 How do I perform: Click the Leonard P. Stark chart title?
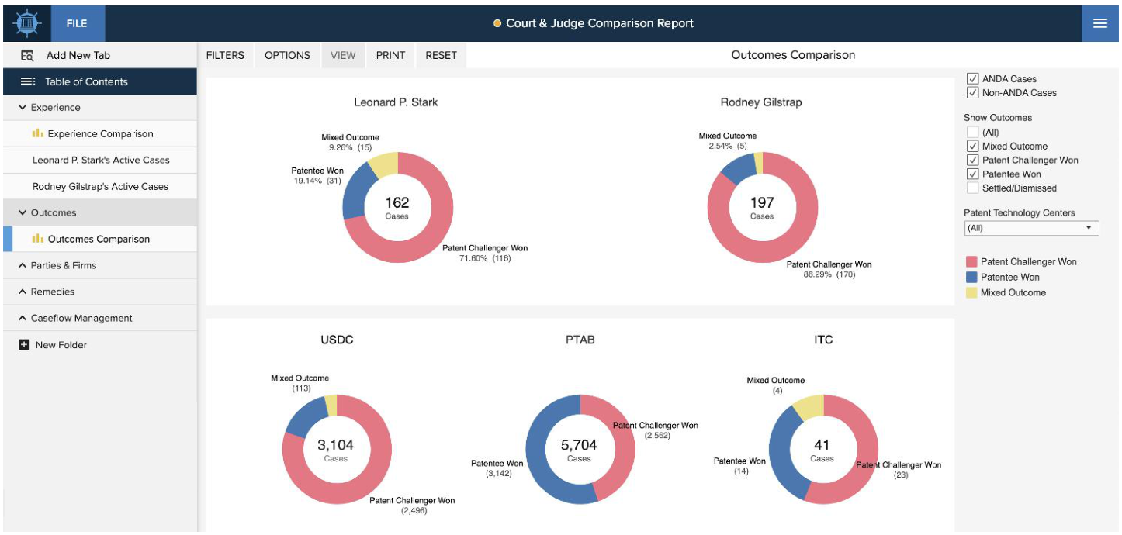(396, 102)
